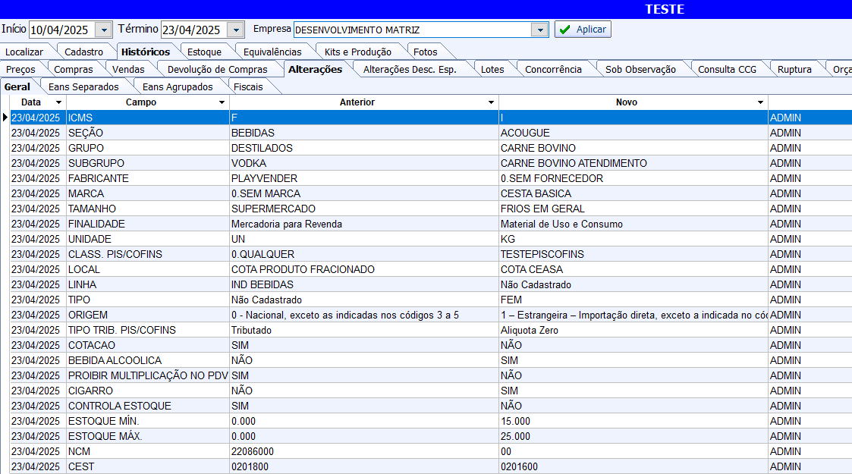Expand the Empresa combo box
Viewport: 852px width, 474px height.
pos(539,30)
